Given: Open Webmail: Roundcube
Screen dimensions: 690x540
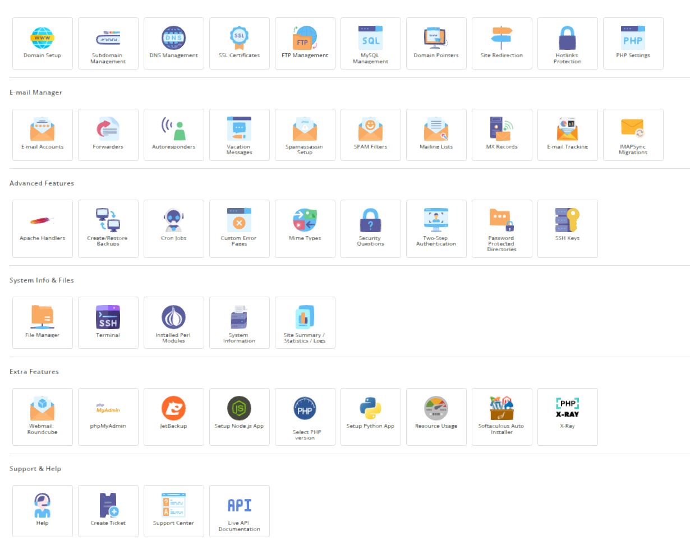Looking at the screenshot, I should (x=43, y=417).
